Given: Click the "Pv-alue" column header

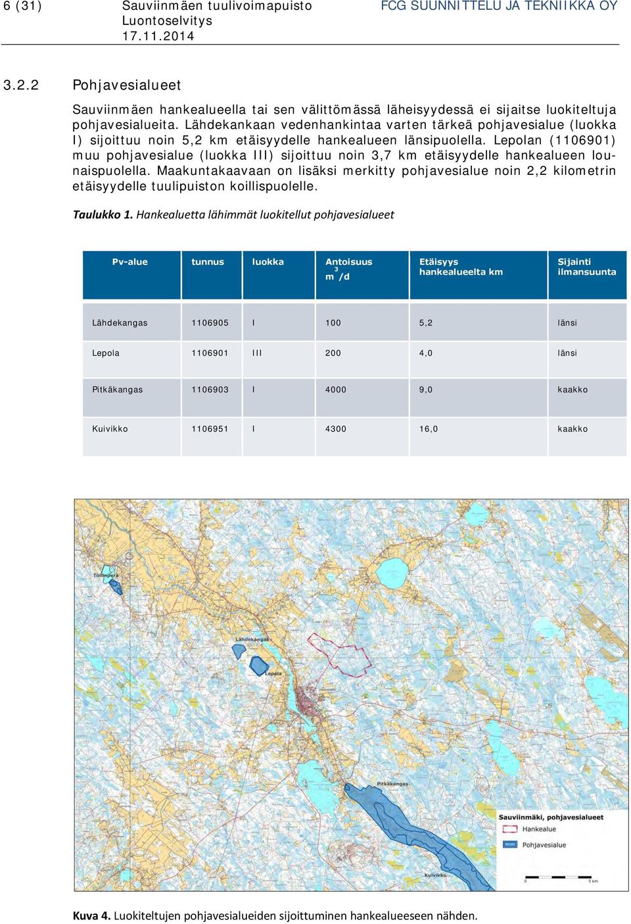Looking at the screenshot, I should point(129,262).
